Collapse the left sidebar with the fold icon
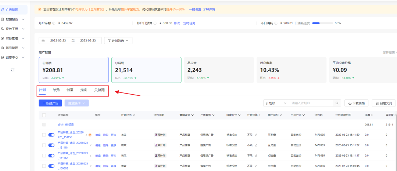 13,70
